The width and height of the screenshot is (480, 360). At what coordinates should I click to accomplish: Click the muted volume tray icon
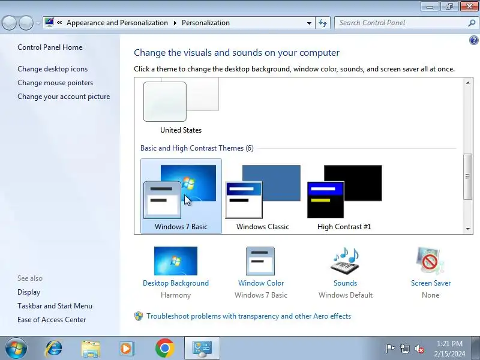tap(419, 349)
